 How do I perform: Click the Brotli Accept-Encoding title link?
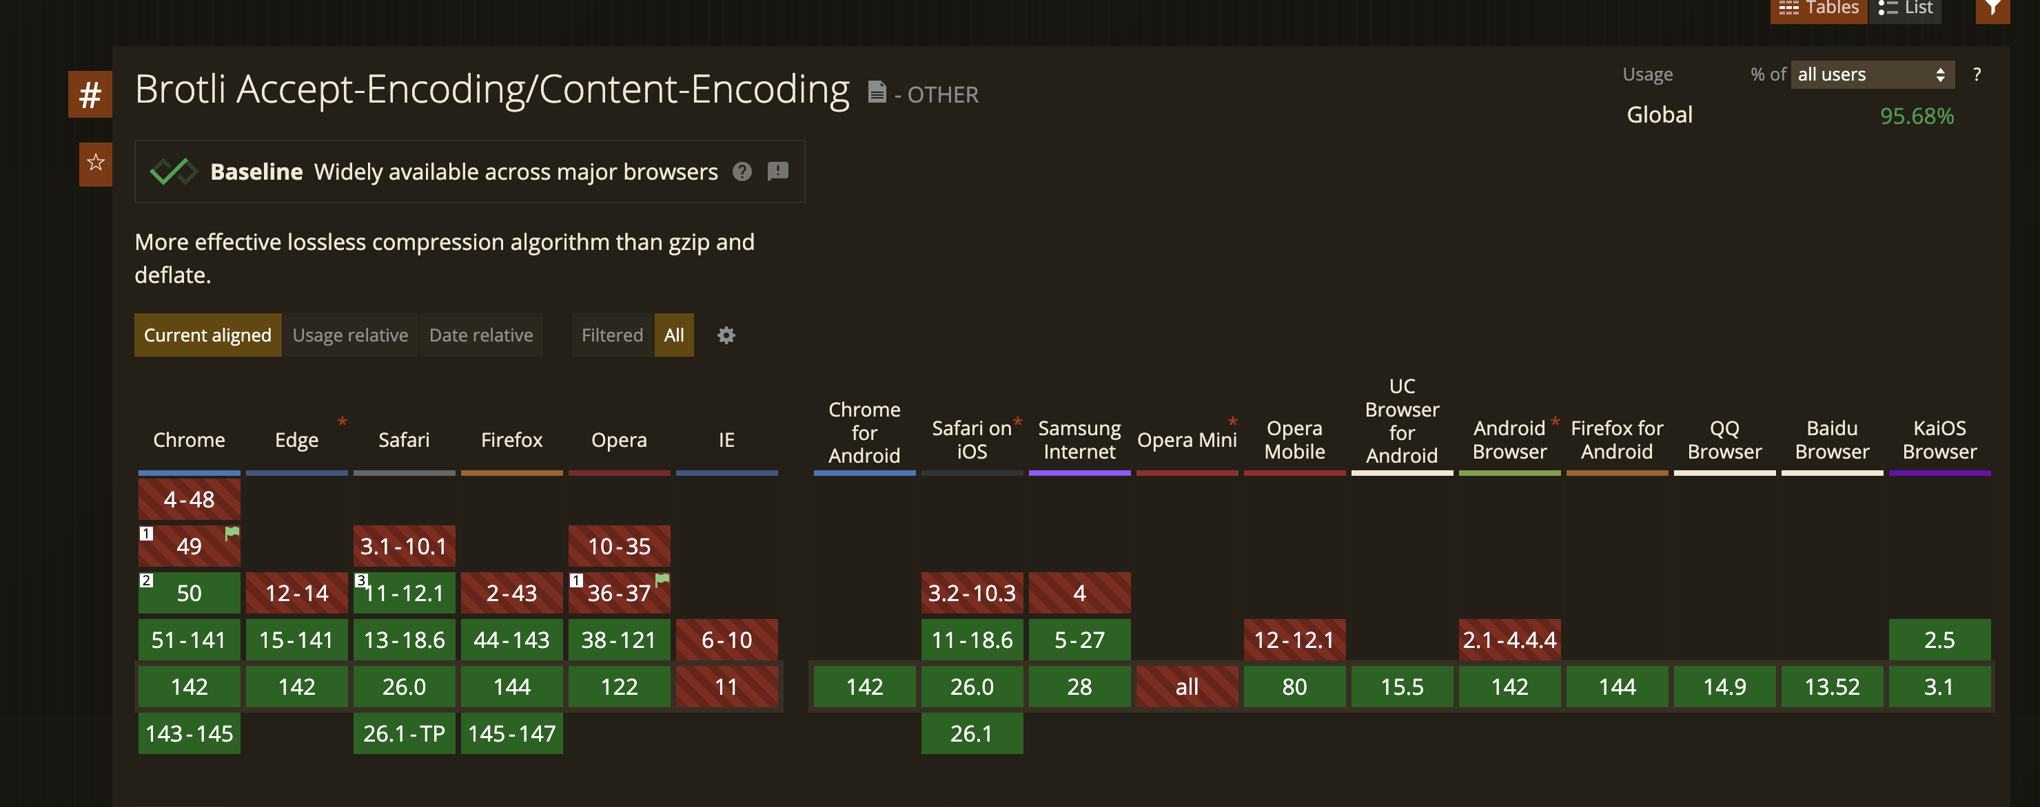492,90
